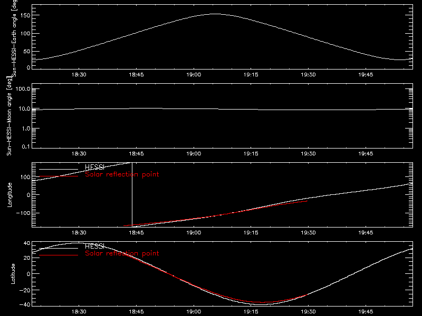Click Solar reflection point legend in Longitude plot

coord(122,174)
